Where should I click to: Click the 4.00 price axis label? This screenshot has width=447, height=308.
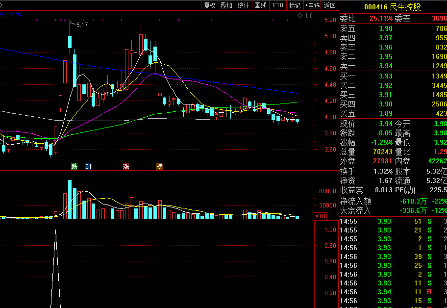(x=330, y=117)
